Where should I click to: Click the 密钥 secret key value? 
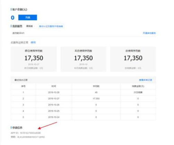(x=31, y=137)
